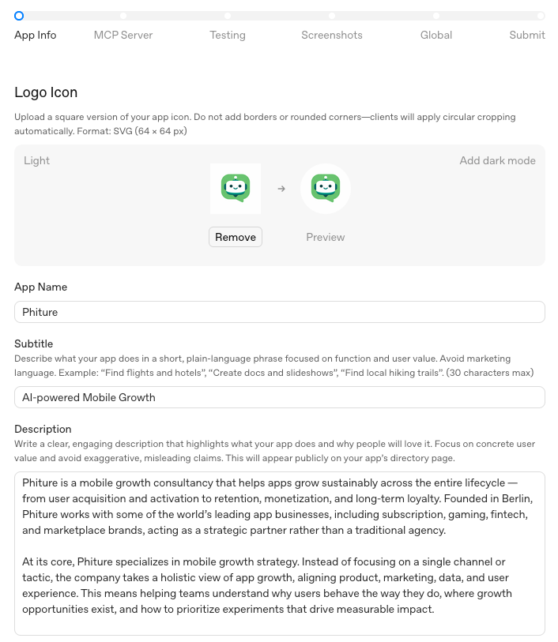Remove the uploaded logo icon
558x642 pixels.
(x=236, y=237)
